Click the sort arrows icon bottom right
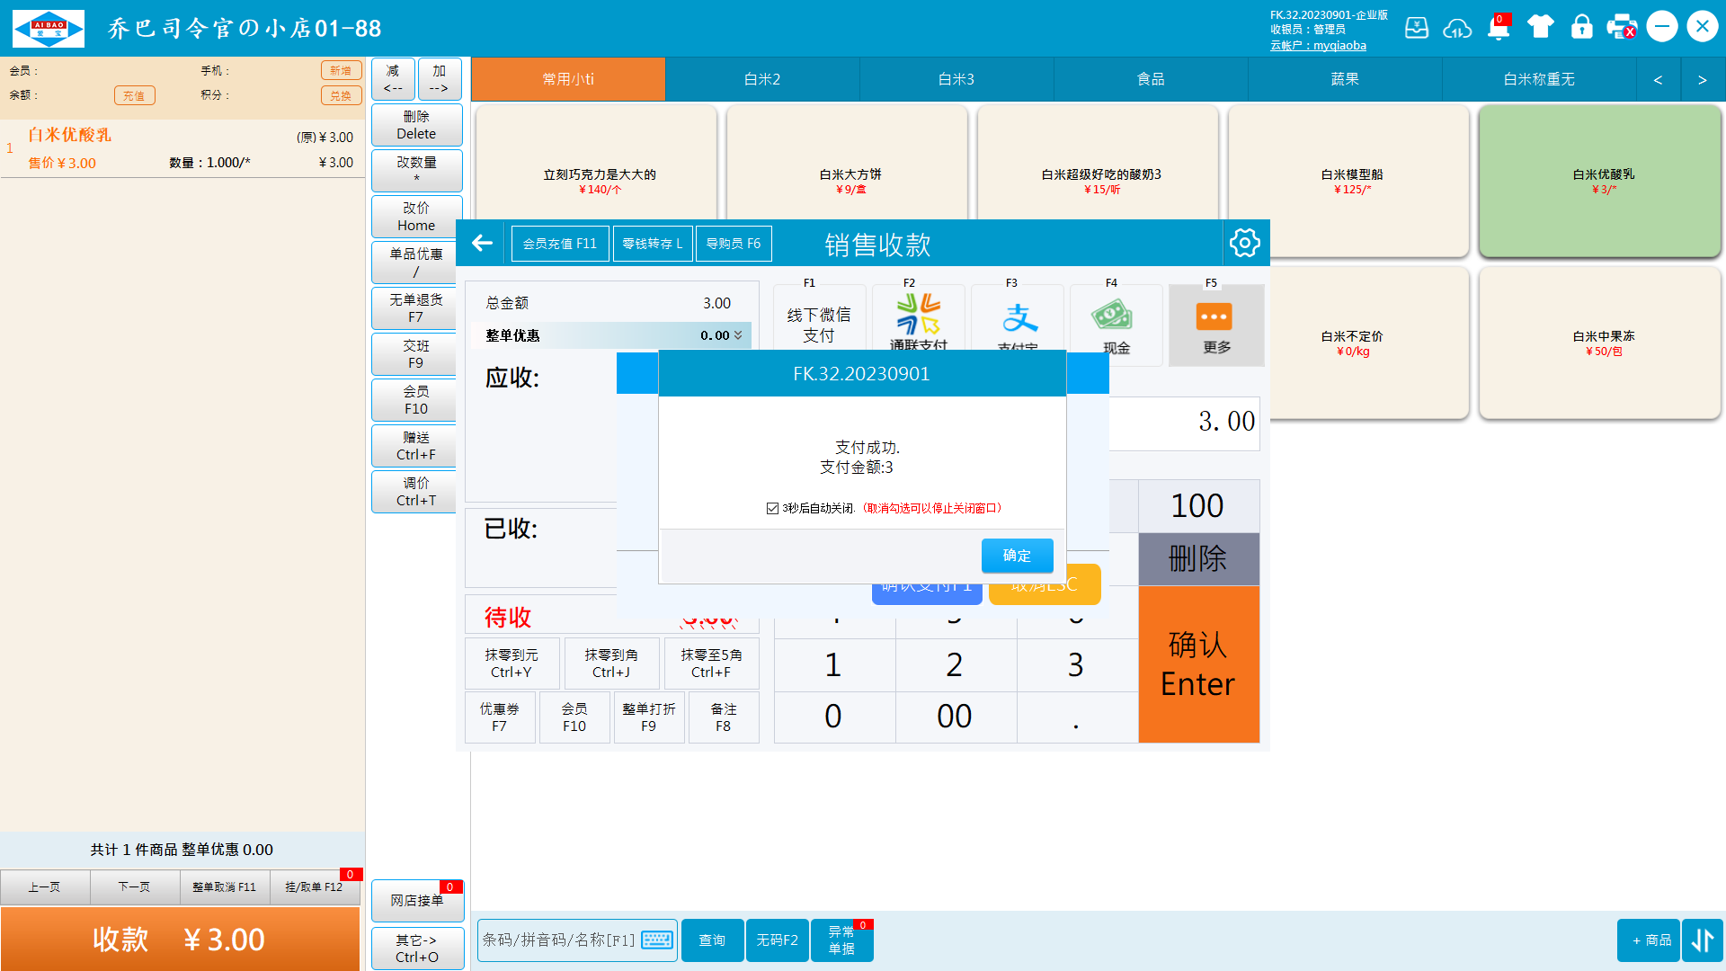Viewport: 1726px width, 971px height. [x=1703, y=940]
